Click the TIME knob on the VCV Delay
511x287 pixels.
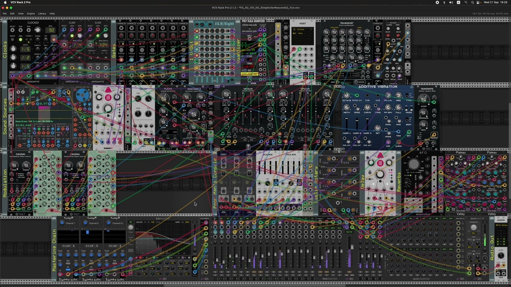(x=138, y=98)
